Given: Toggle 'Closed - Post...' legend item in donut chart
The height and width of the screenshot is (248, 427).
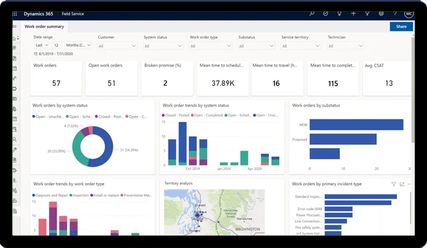Looking at the screenshot, I should [x=109, y=117].
